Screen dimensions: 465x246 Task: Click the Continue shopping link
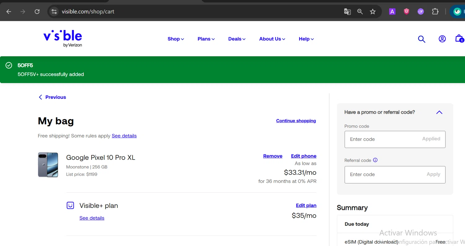click(x=296, y=121)
